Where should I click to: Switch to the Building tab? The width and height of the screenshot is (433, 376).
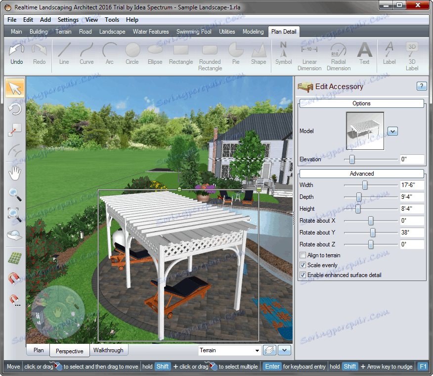point(39,32)
